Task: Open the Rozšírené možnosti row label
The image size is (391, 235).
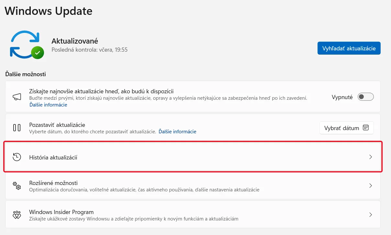Action: [53, 183]
